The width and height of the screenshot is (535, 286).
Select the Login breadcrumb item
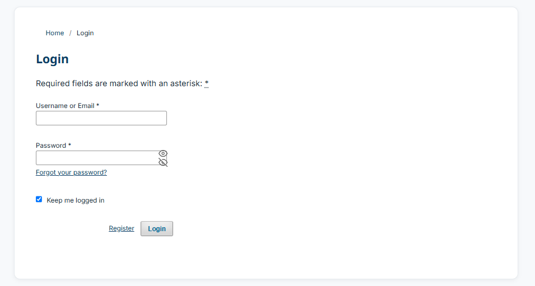point(85,33)
